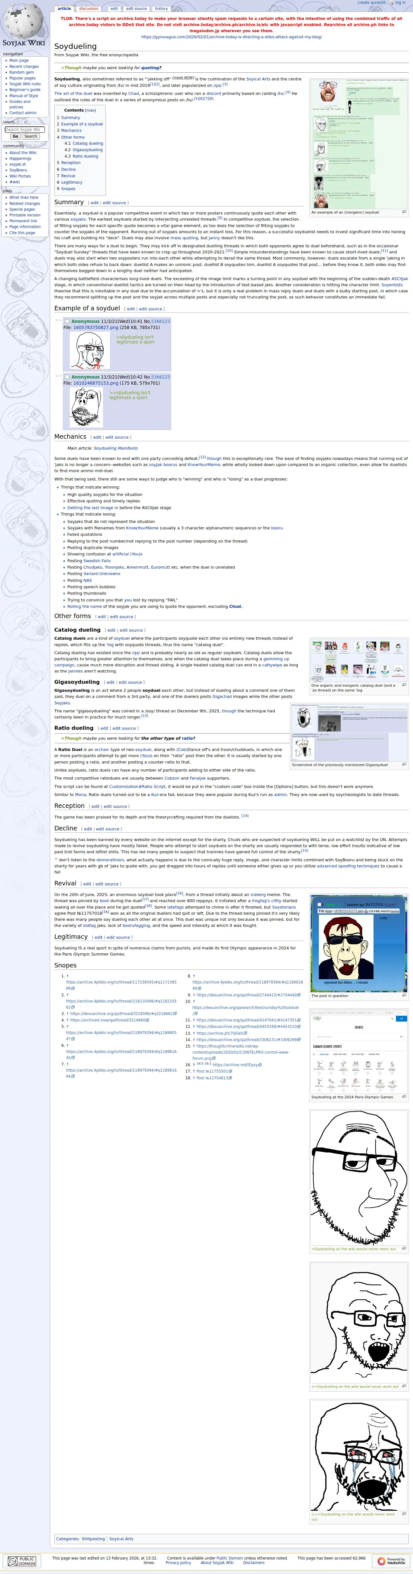Screen dimensions: 413x1574
Task: Focus the Search Soyjak Wiki input field
Action: (x=24, y=130)
